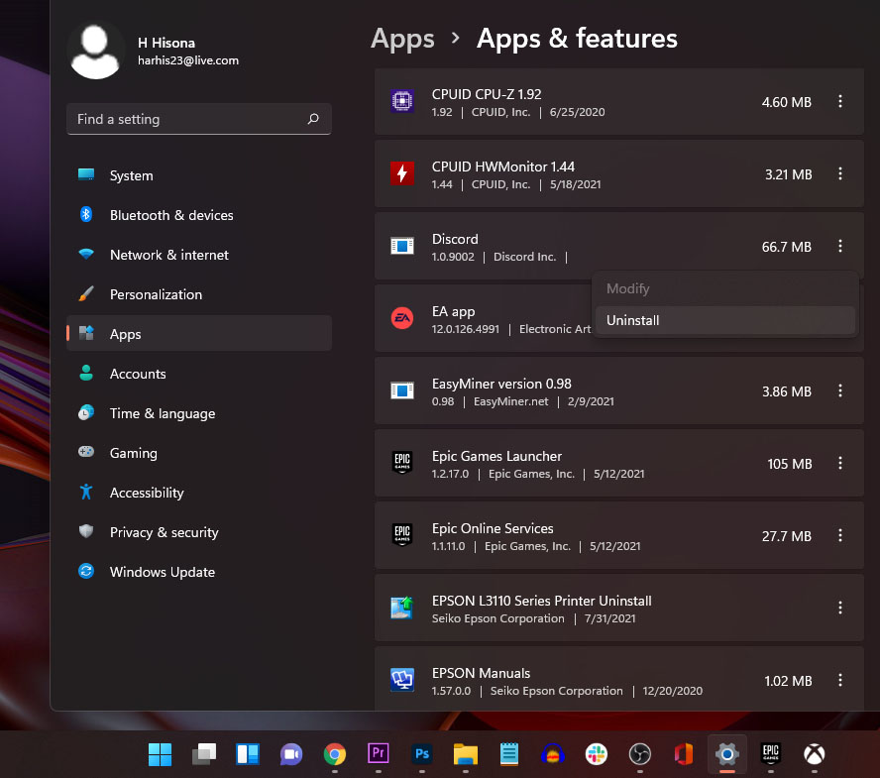880x778 pixels.
Task: Open the Xbox app from the taskbar
Action: click(x=815, y=754)
